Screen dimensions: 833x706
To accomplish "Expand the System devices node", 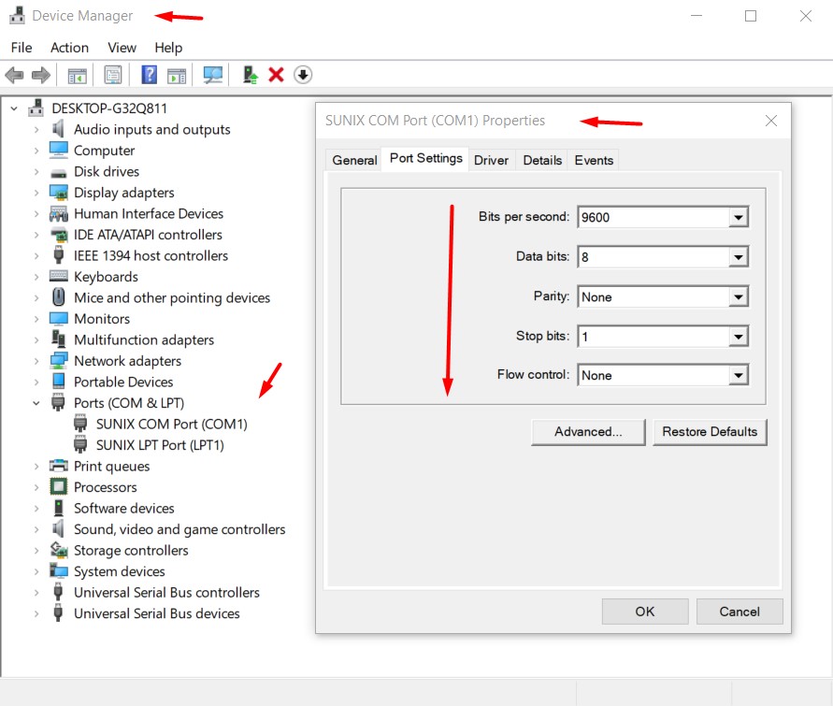I will (36, 571).
